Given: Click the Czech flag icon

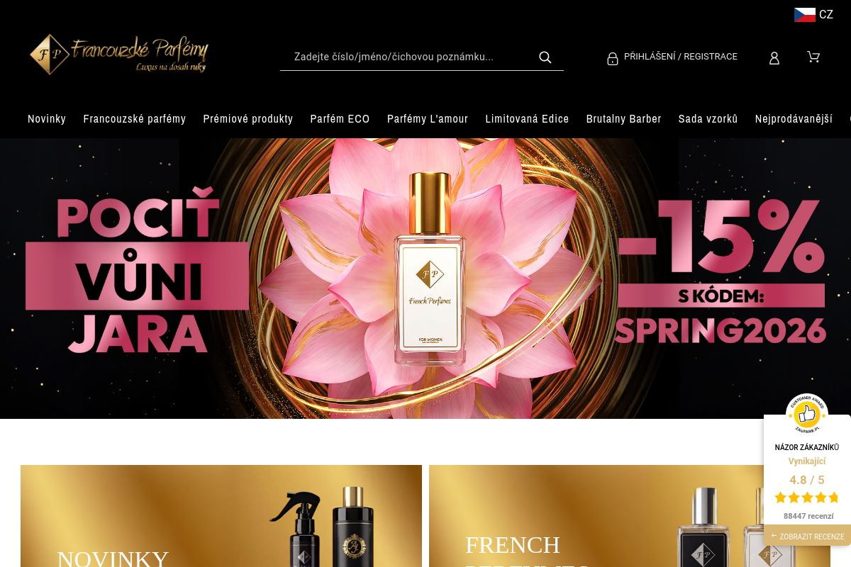Looking at the screenshot, I should 804,15.
